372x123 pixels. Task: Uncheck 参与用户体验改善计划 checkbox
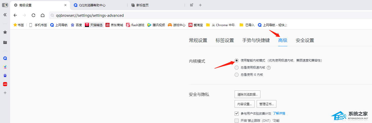point(237,113)
